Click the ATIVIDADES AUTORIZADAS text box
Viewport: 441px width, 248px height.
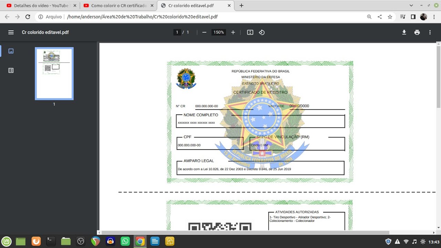click(307, 221)
